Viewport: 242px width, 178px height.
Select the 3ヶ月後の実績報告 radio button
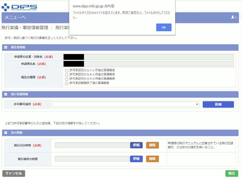click(x=67, y=70)
